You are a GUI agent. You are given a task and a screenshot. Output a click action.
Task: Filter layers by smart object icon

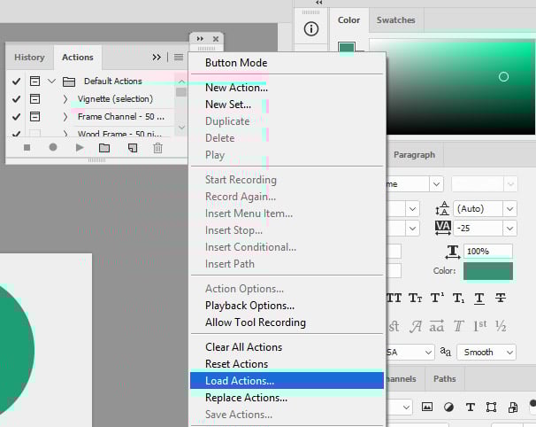[x=513, y=408]
